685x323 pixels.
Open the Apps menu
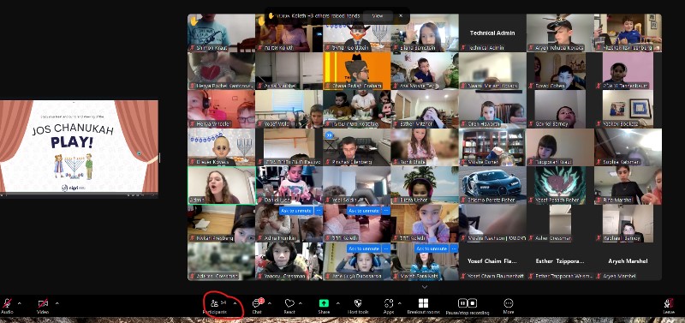pyautogui.click(x=389, y=306)
